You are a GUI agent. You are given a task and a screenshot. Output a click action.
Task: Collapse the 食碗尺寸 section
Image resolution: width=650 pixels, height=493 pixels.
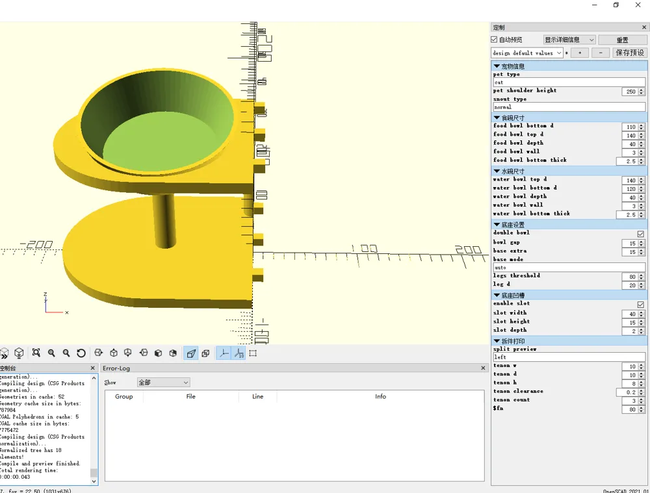coord(497,118)
